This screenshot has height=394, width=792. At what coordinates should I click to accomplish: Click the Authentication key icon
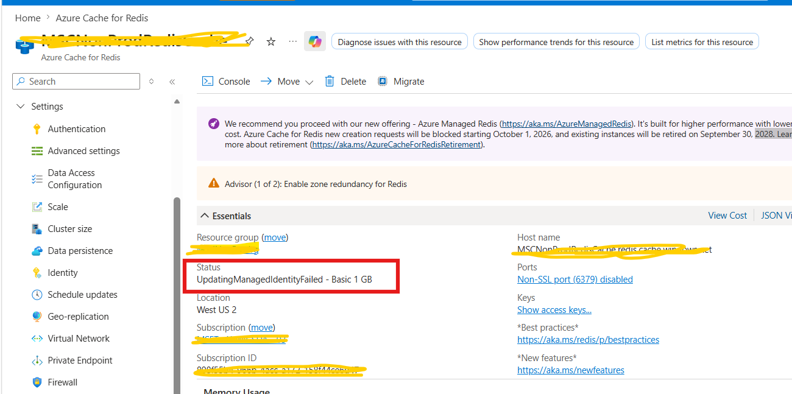point(37,129)
